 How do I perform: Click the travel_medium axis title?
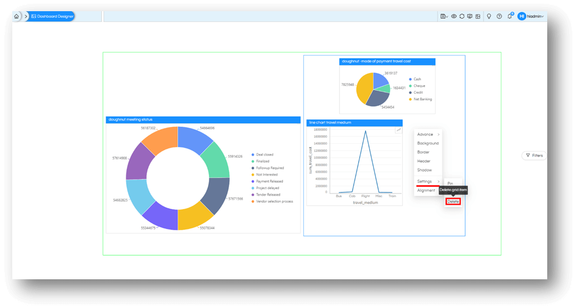(x=365, y=203)
